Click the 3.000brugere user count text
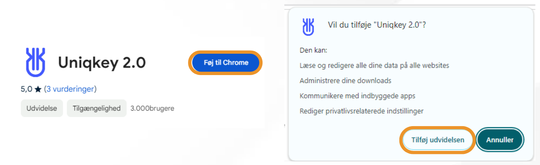Screen dimensions: 540x165 152,108
